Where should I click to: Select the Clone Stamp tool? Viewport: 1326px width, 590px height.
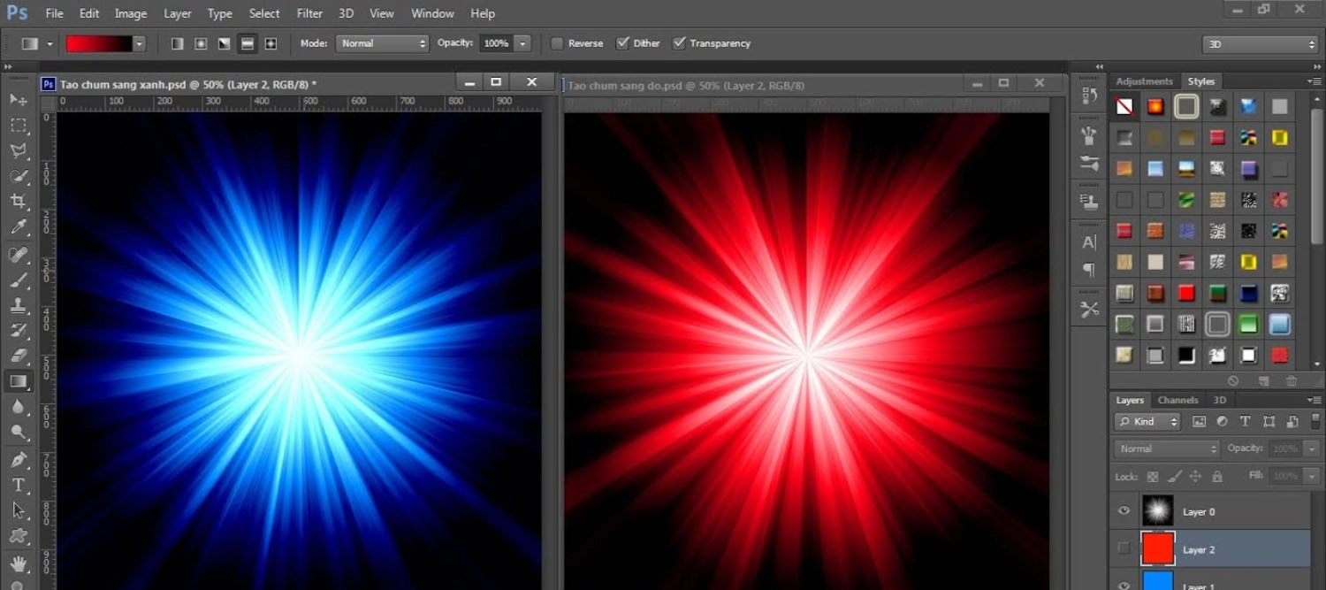[x=19, y=306]
